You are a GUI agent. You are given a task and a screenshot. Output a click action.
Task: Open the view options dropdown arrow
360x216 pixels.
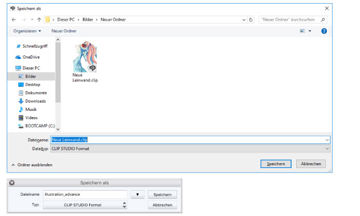[x=310, y=31]
